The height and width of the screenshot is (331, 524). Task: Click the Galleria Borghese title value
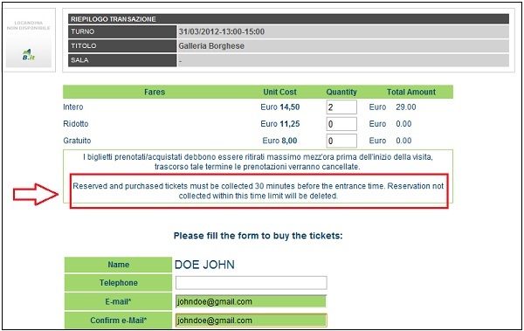coord(211,45)
